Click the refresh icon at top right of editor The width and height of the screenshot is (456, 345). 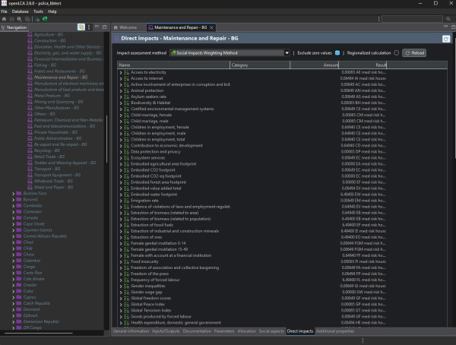445,38
